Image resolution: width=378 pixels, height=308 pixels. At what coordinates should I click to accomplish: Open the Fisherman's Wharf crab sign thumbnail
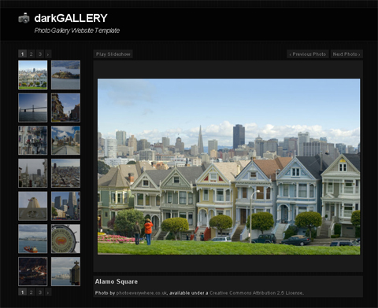(x=65, y=239)
